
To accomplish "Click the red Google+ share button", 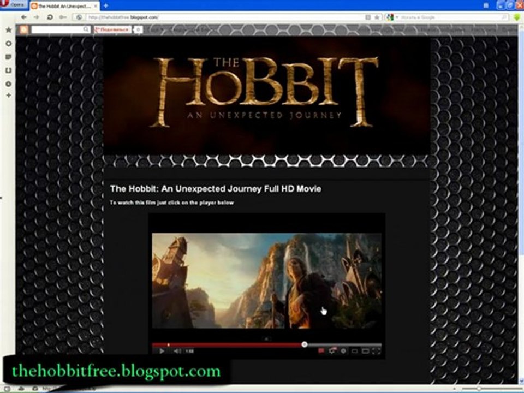I will click(112, 29).
